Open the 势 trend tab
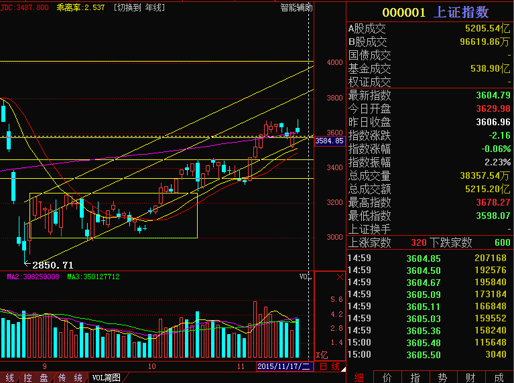Screen dimensions: 514x383 [443, 377]
